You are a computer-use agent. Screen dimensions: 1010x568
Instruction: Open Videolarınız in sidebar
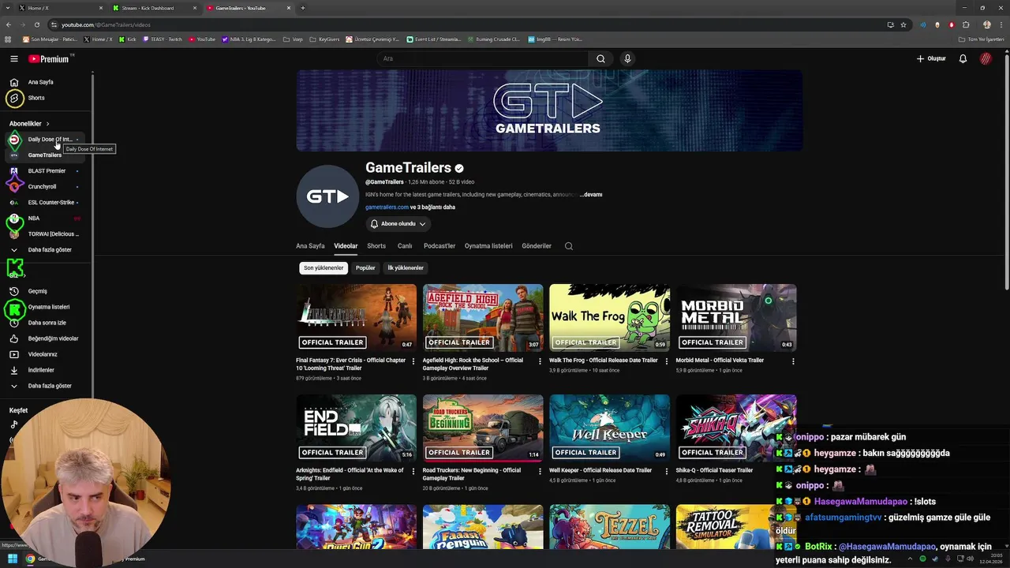tap(43, 354)
